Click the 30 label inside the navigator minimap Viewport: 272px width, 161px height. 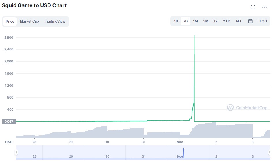107,156
